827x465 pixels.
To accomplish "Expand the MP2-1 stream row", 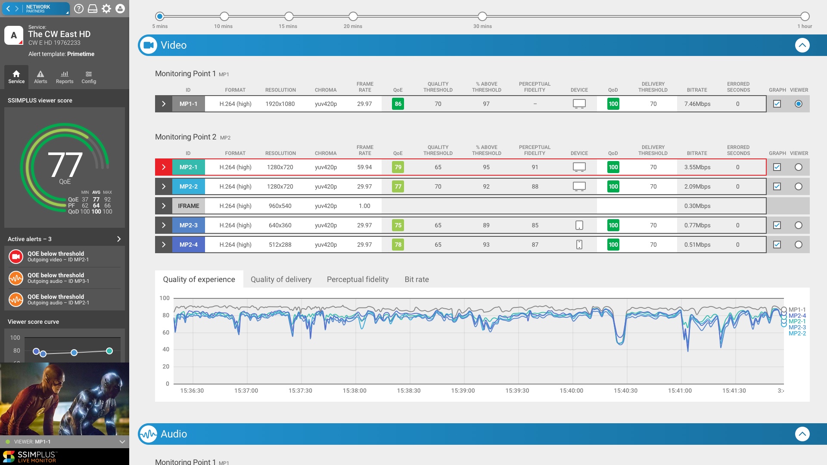I will coord(164,167).
